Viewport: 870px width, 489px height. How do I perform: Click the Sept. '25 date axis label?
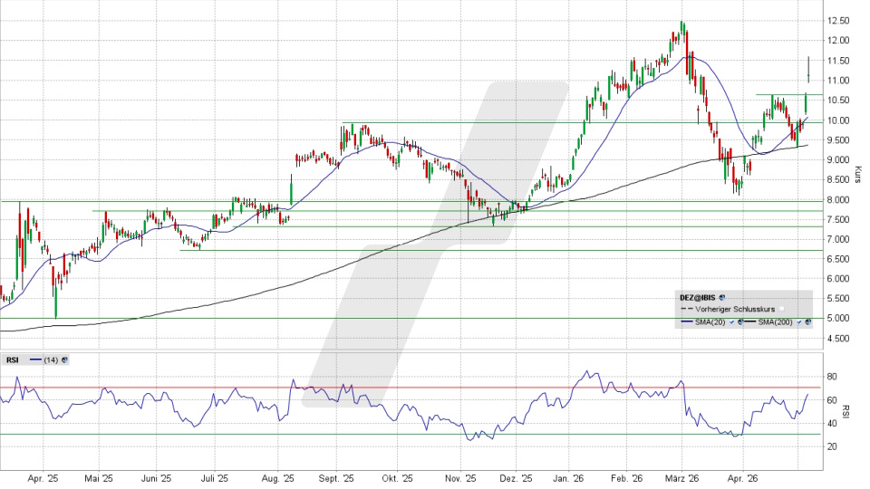coord(336,478)
